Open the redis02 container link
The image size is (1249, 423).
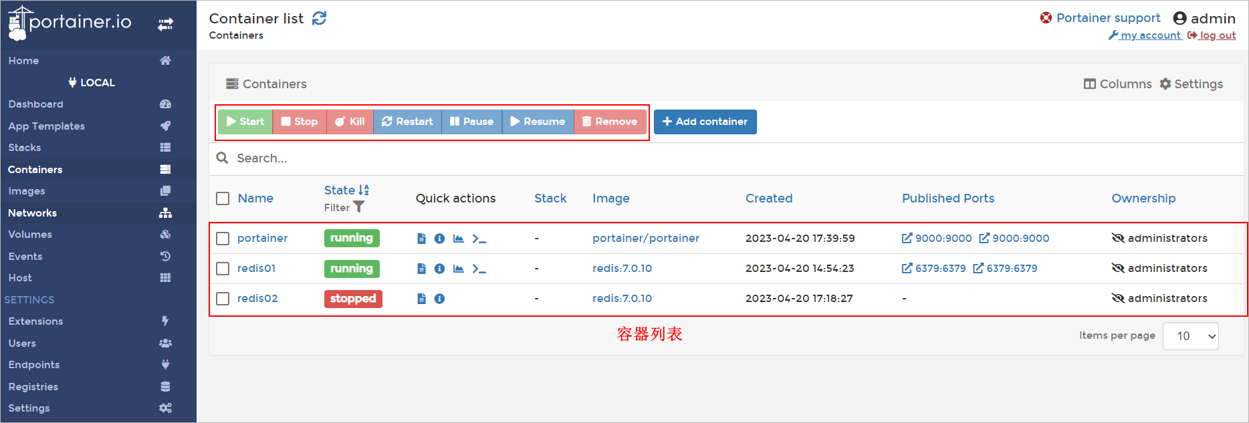click(257, 299)
